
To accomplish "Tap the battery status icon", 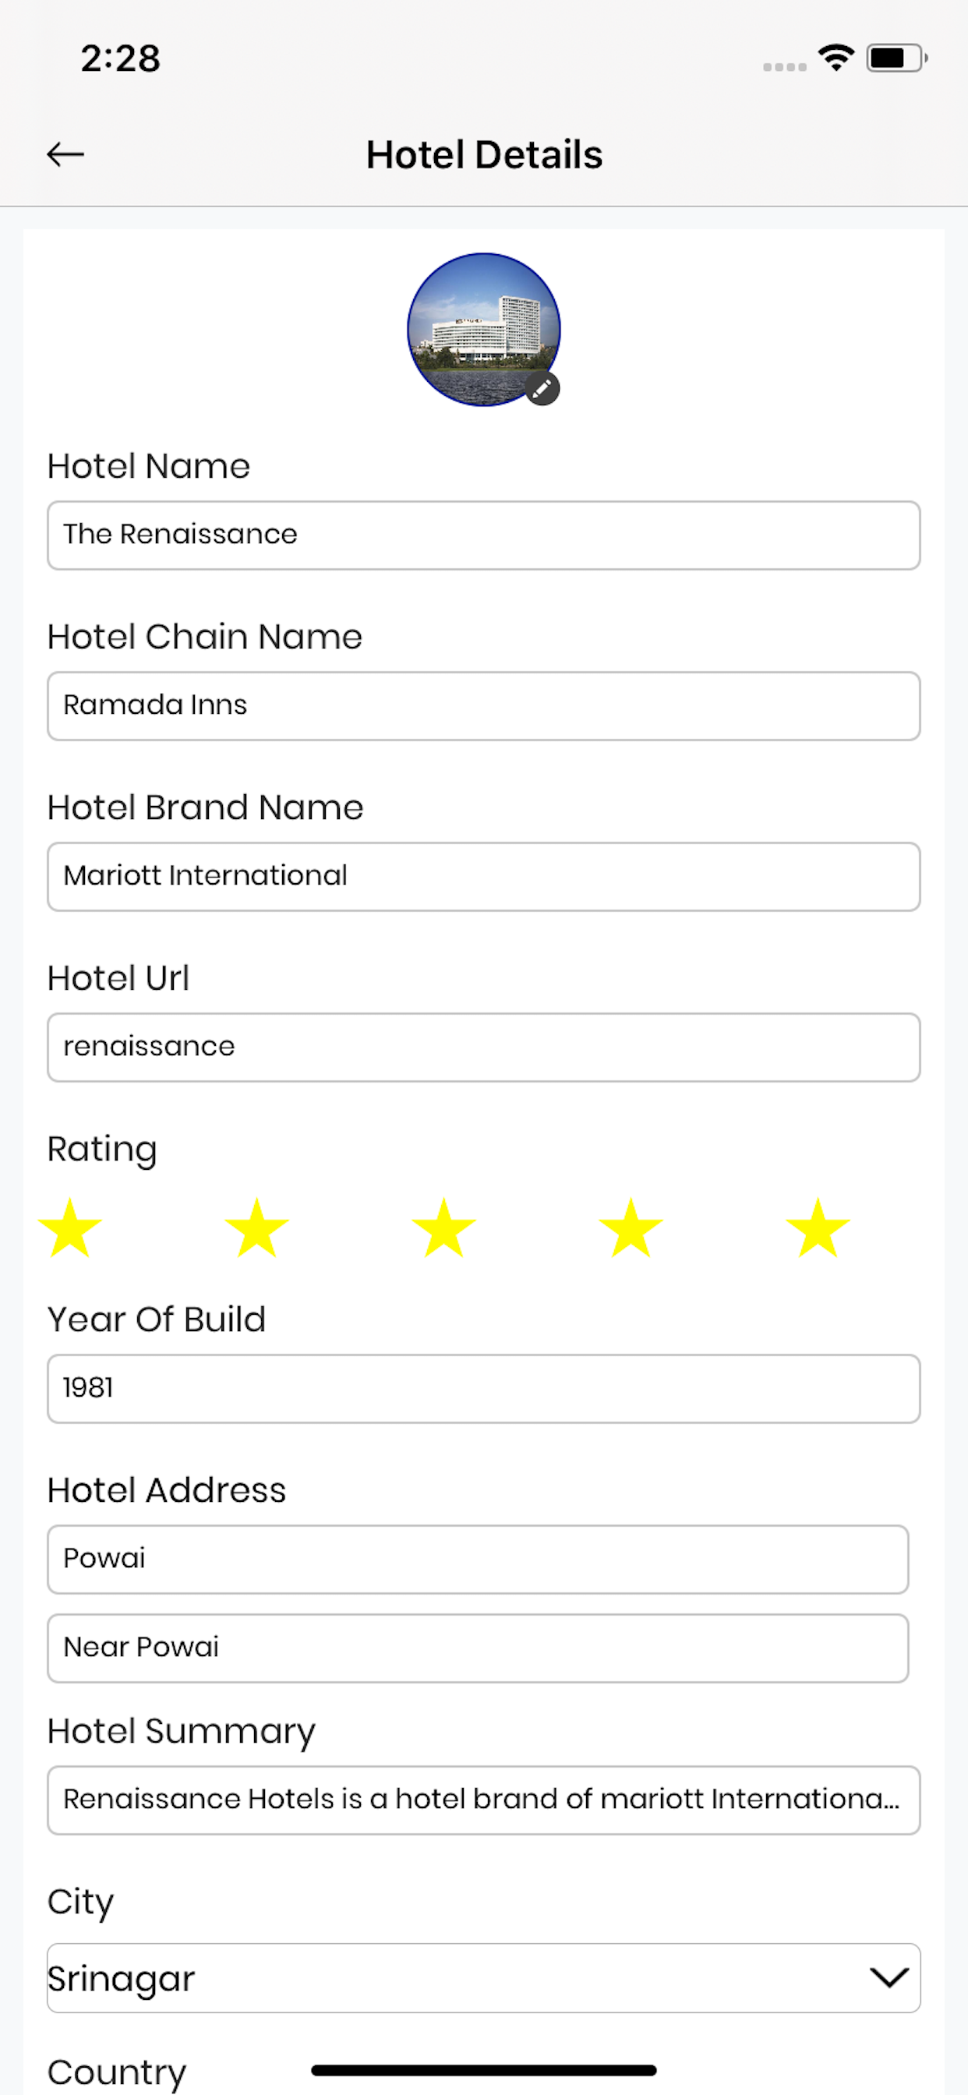I will [x=897, y=58].
